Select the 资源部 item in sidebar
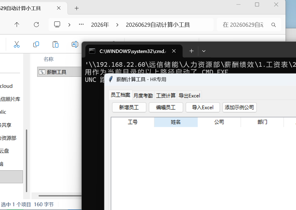Viewport: 296px width, 210px height. pyautogui.click(x=8, y=138)
